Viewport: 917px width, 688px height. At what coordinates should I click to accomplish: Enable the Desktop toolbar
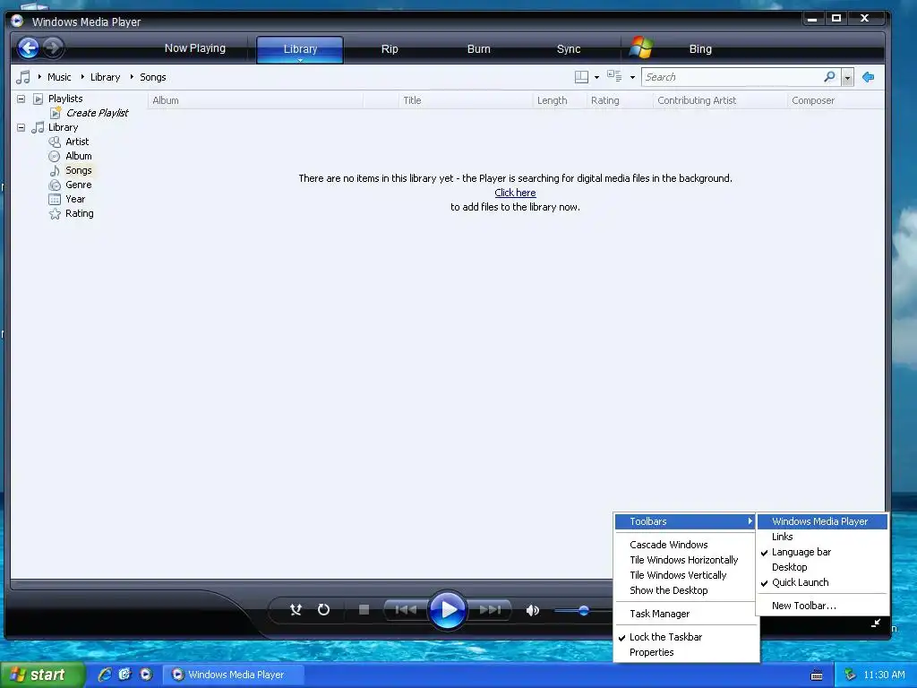click(x=822, y=567)
